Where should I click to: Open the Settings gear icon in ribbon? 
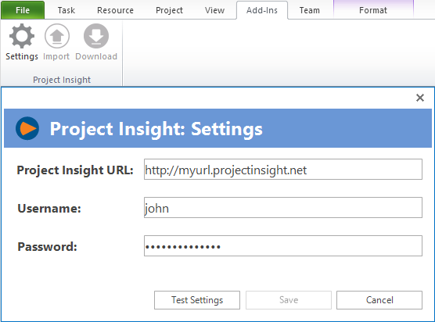(x=22, y=36)
